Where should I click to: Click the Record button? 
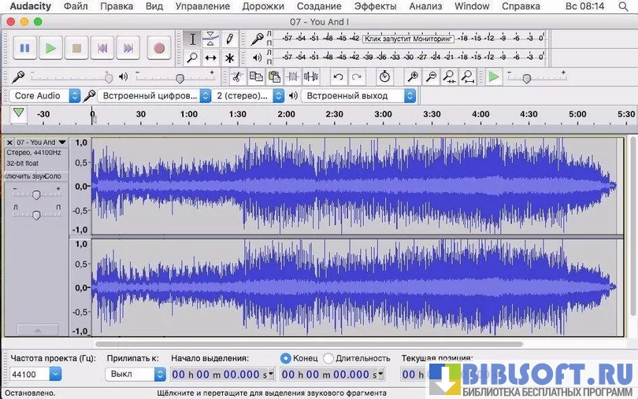tap(159, 48)
